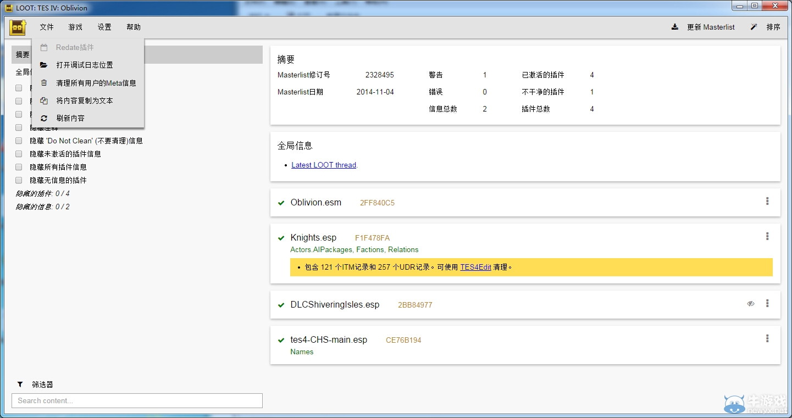
Task: Click the green checkmark on Knights.esp
Action: tap(281, 238)
